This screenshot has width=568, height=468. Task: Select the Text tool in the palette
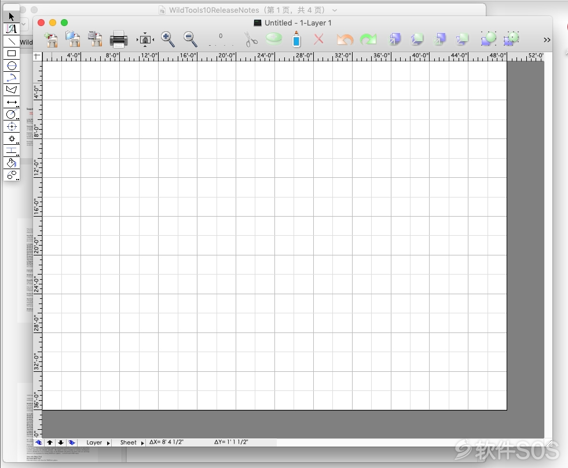tap(11, 28)
